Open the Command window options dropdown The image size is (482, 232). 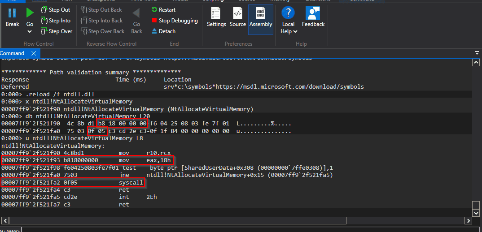click(477, 53)
